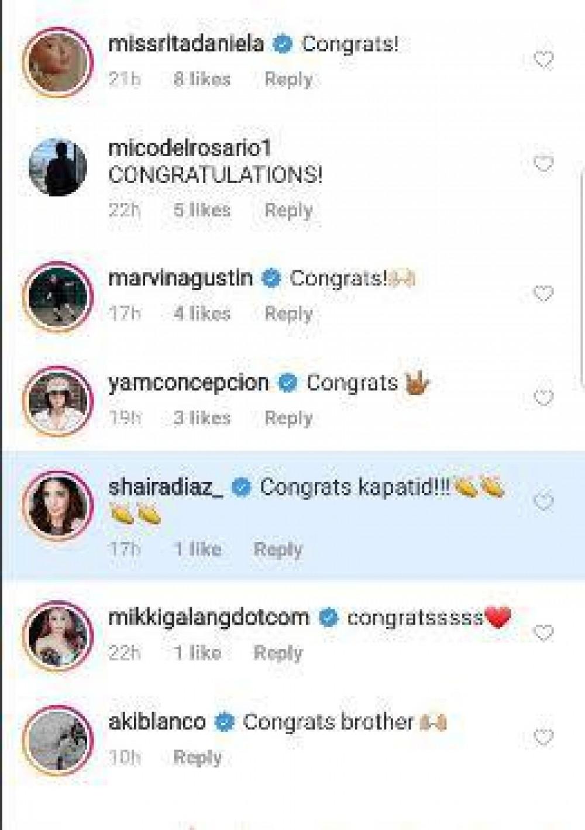Open mikkigalangdotcom's profile picture
This screenshot has height=830, width=585.
58,635
